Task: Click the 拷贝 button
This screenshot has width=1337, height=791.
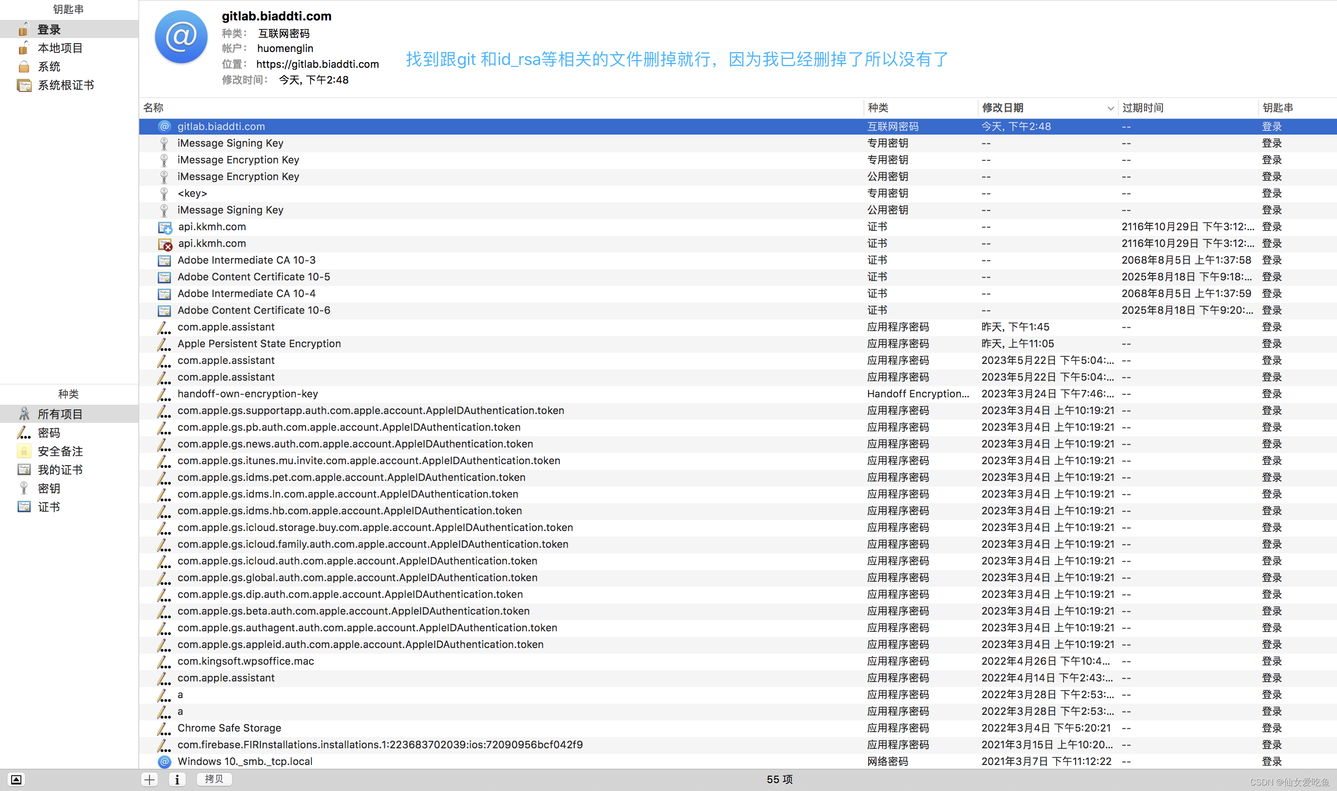Action: pos(214,779)
